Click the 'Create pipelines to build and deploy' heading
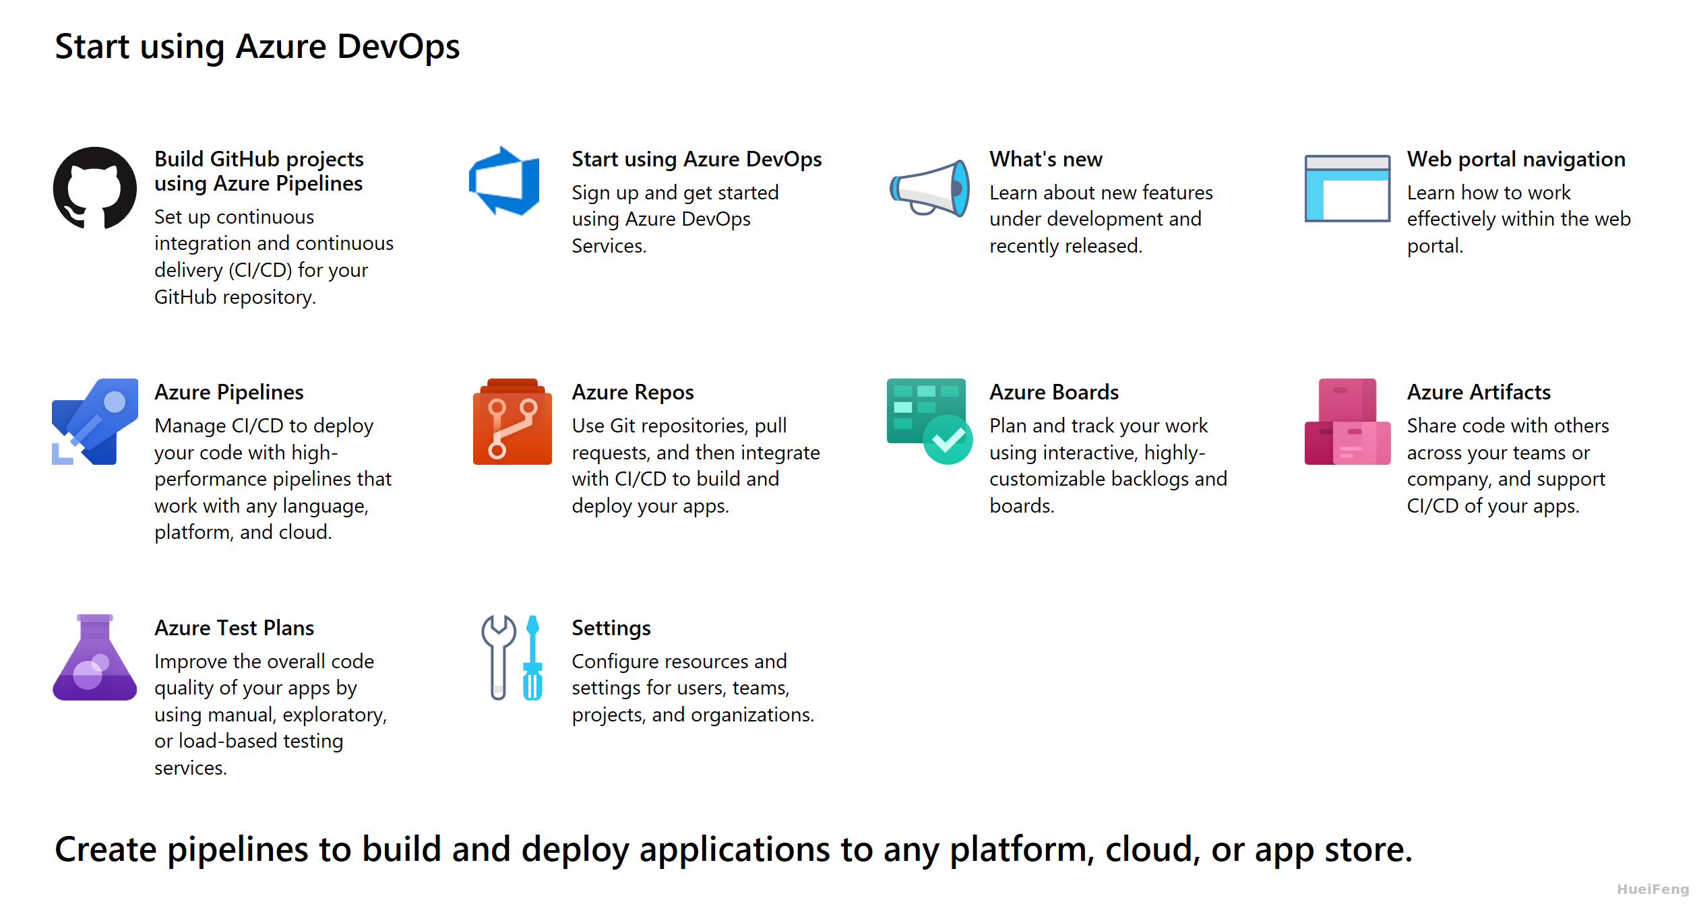The height and width of the screenshot is (906, 1699). (733, 849)
